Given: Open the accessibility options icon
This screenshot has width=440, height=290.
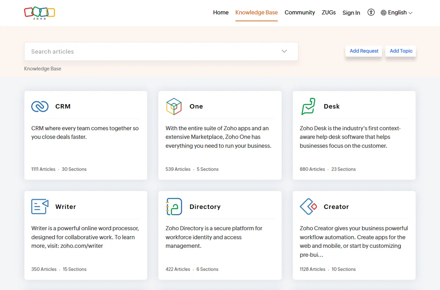Looking at the screenshot, I should [x=371, y=12].
